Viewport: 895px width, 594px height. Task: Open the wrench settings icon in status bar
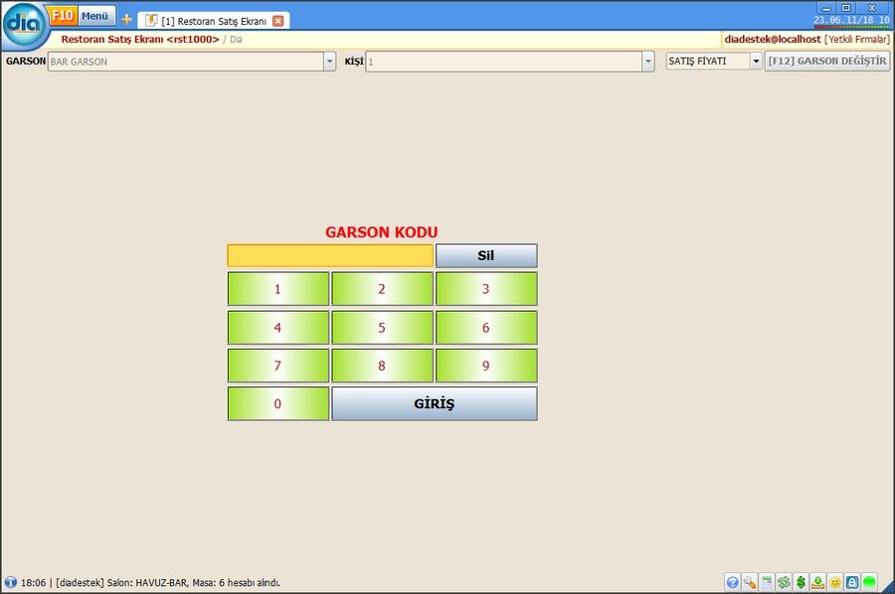[x=750, y=582]
